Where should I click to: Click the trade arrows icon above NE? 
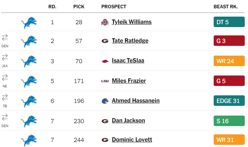[x=5, y=77]
